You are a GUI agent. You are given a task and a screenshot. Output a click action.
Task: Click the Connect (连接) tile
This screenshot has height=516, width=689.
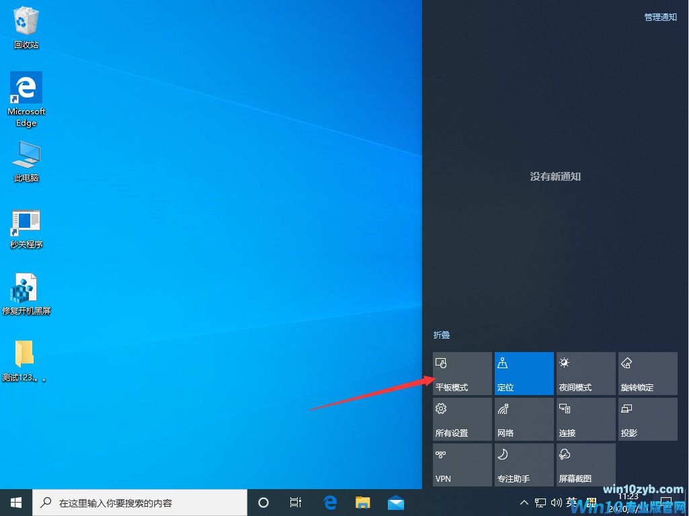(585, 419)
